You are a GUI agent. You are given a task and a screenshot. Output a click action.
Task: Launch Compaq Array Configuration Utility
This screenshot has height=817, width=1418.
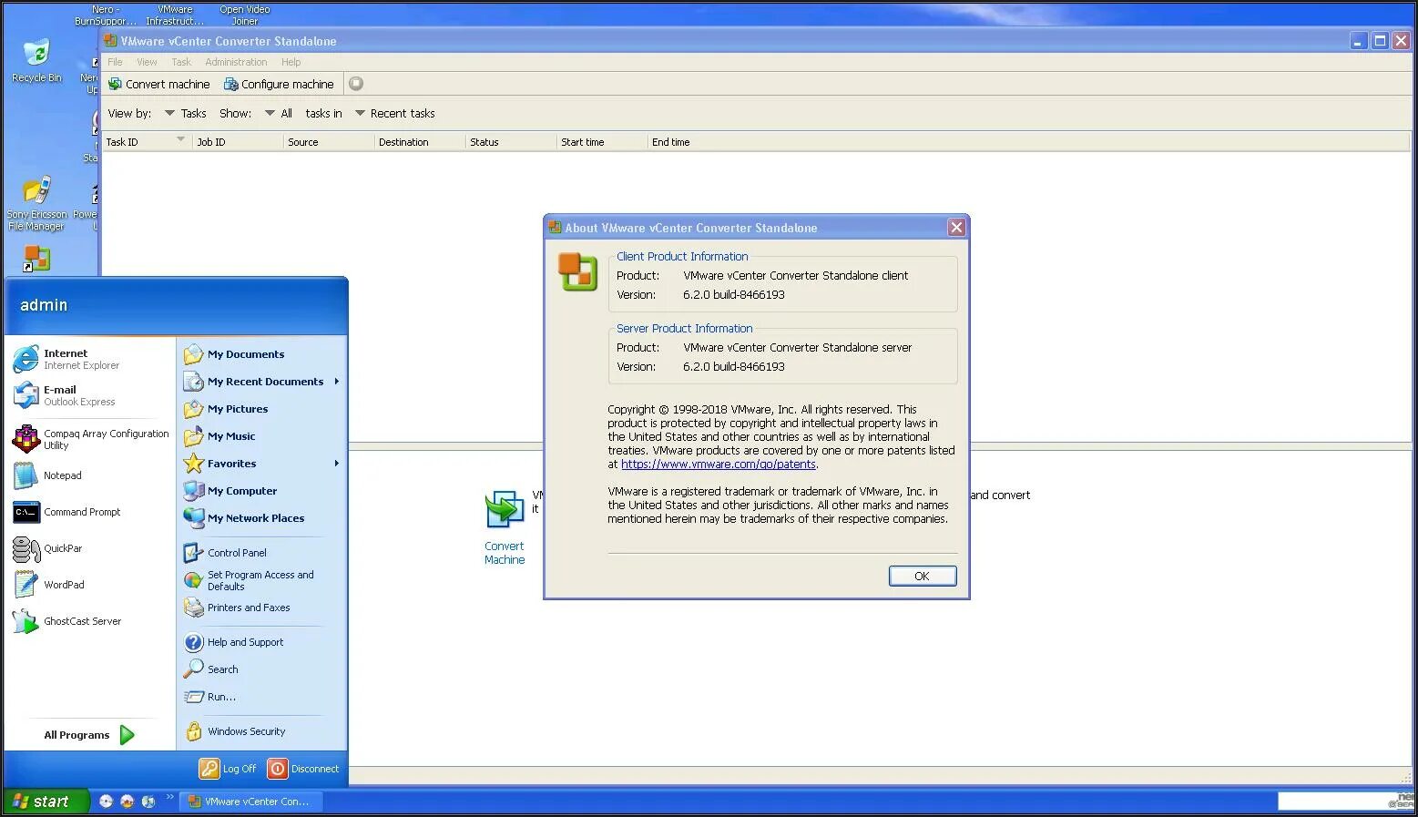point(91,439)
